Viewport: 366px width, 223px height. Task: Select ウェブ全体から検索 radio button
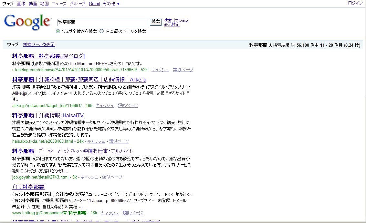tap(58, 31)
